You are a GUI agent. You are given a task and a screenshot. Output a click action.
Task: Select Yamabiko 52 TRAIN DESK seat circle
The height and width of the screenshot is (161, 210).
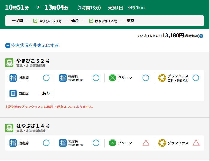click(x=96, y=78)
